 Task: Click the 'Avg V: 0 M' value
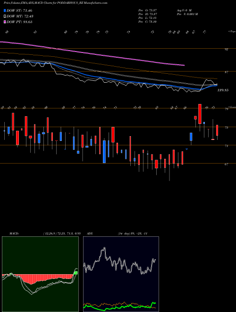coord(184,10)
